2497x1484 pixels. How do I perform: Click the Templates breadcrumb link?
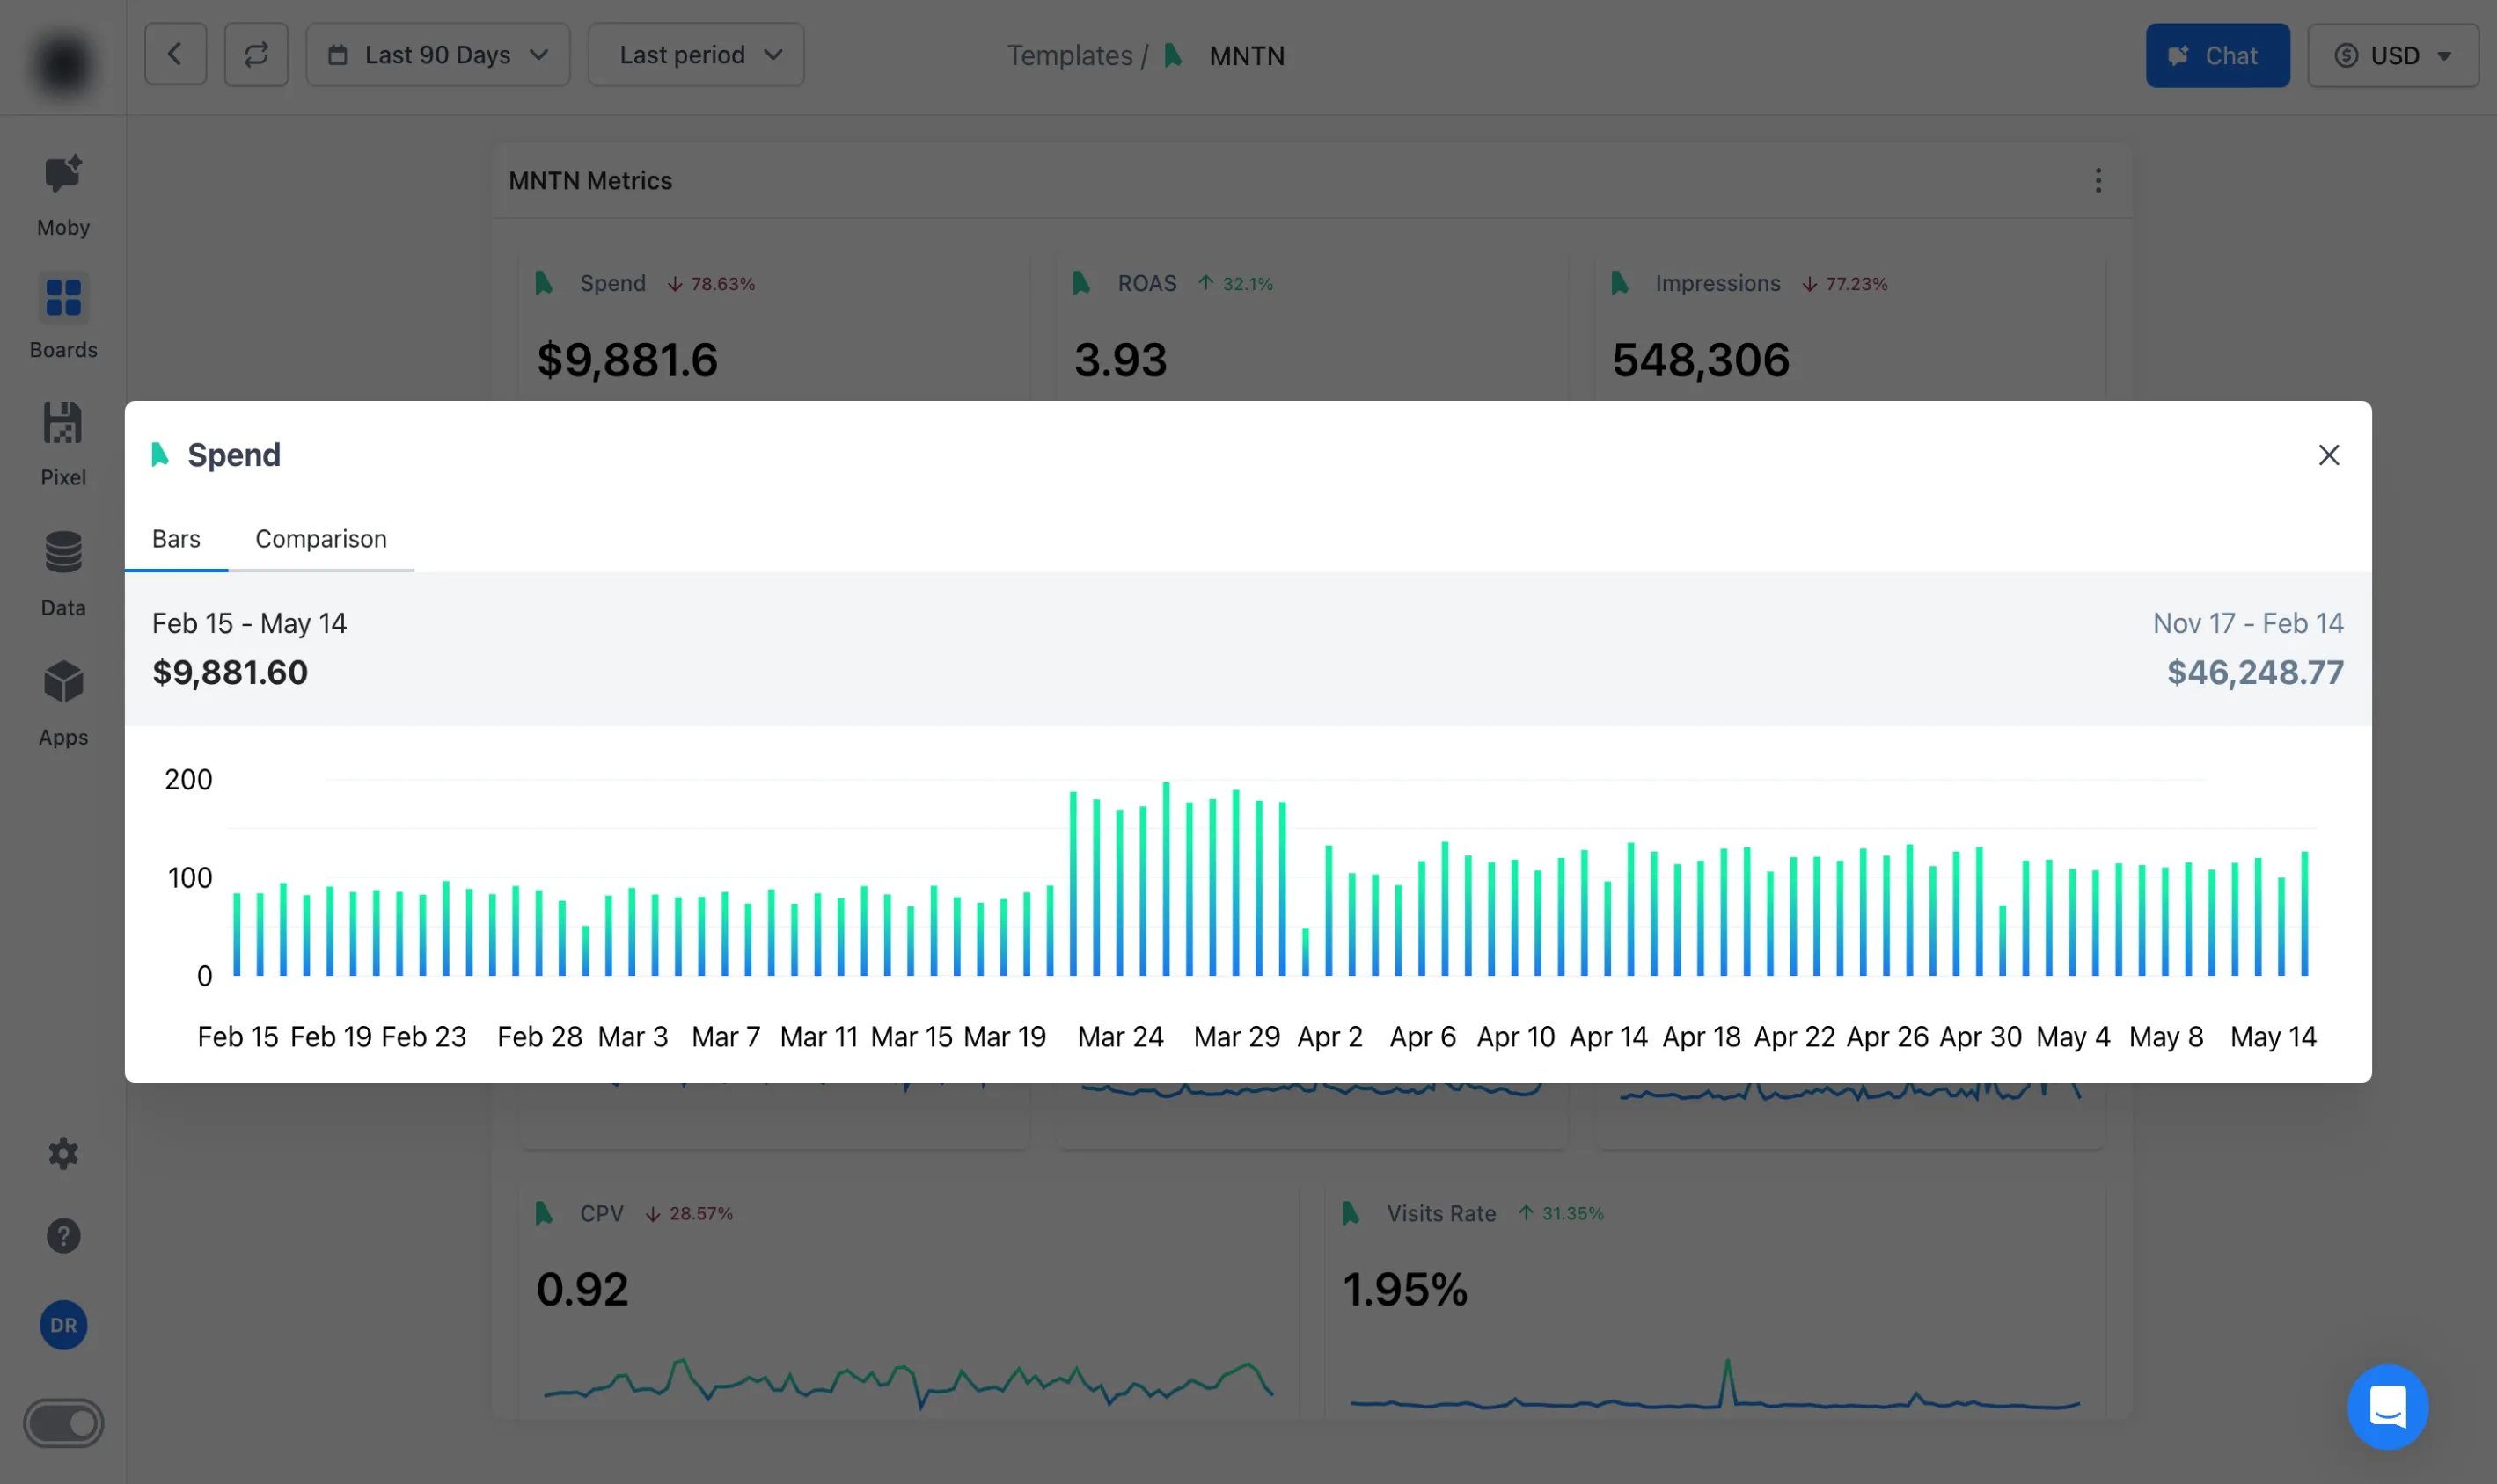point(1069,55)
